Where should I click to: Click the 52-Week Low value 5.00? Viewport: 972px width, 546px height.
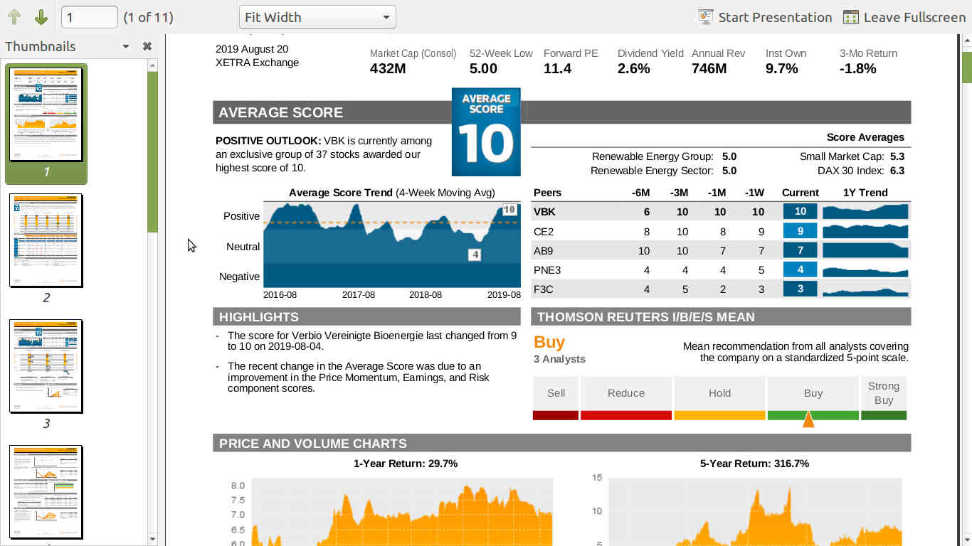pyautogui.click(x=483, y=69)
